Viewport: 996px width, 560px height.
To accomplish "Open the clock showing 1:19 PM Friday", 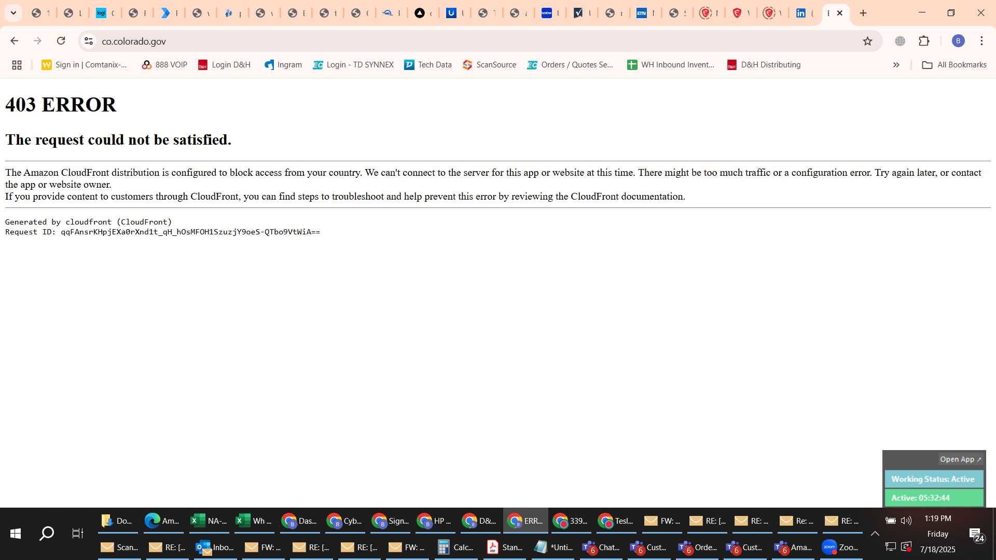I will click(937, 534).
